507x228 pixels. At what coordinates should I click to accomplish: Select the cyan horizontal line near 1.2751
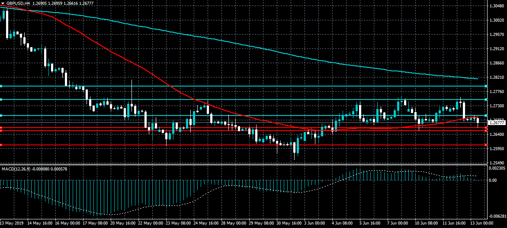click(x=244, y=99)
